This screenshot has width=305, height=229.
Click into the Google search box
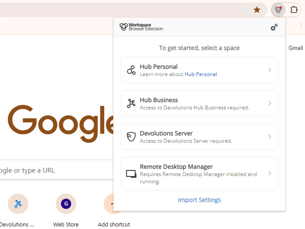click(x=56, y=170)
